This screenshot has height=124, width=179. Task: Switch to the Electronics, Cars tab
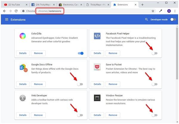tap(70, 5)
